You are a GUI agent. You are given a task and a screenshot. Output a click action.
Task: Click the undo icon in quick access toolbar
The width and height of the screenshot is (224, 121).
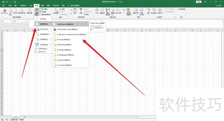pyautogui.click(x=7, y=2)
